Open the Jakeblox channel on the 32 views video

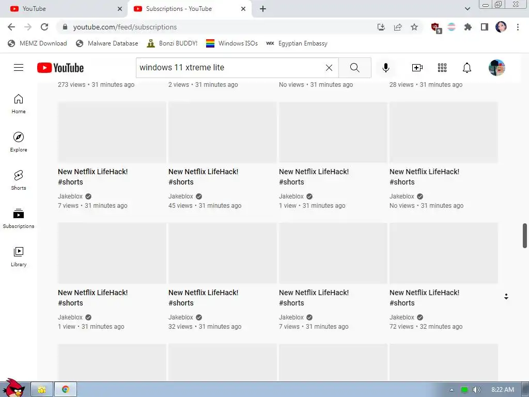(x=181, y=317)
